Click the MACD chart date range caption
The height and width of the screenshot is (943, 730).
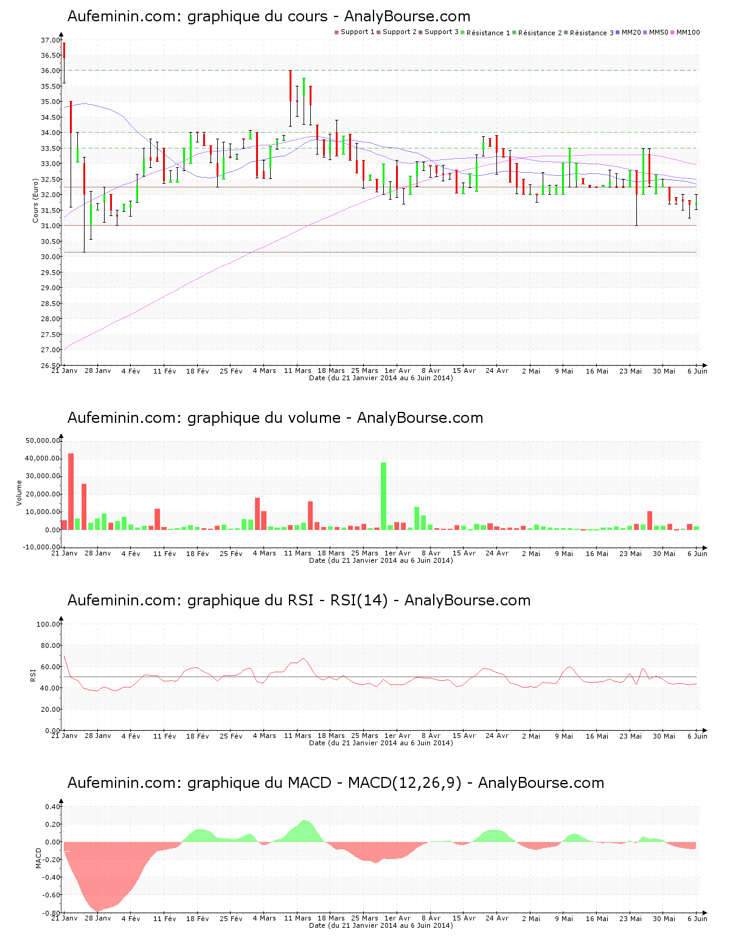click(x=381, y=925)
